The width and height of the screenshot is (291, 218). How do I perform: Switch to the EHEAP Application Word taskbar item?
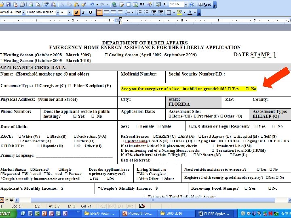tap(214, 214)
